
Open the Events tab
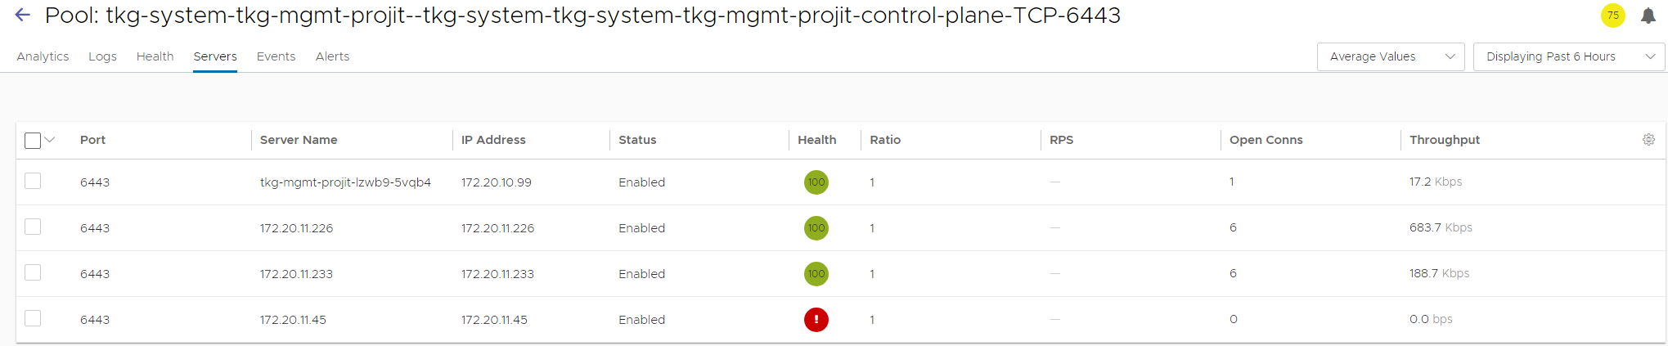[276, 56]
